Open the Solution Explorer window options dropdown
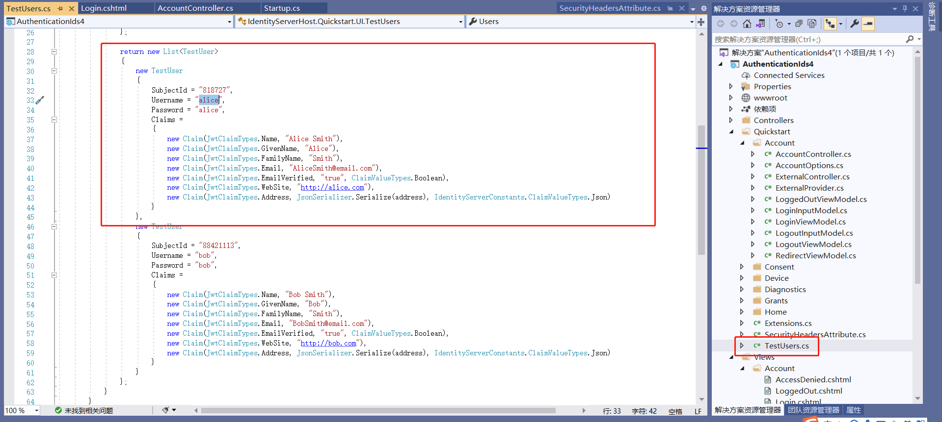Screen dimensions: 942x422 coord(894,8)
